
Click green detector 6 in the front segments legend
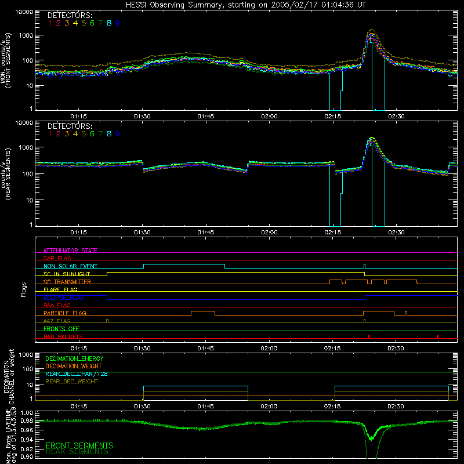tap(92, 23)
